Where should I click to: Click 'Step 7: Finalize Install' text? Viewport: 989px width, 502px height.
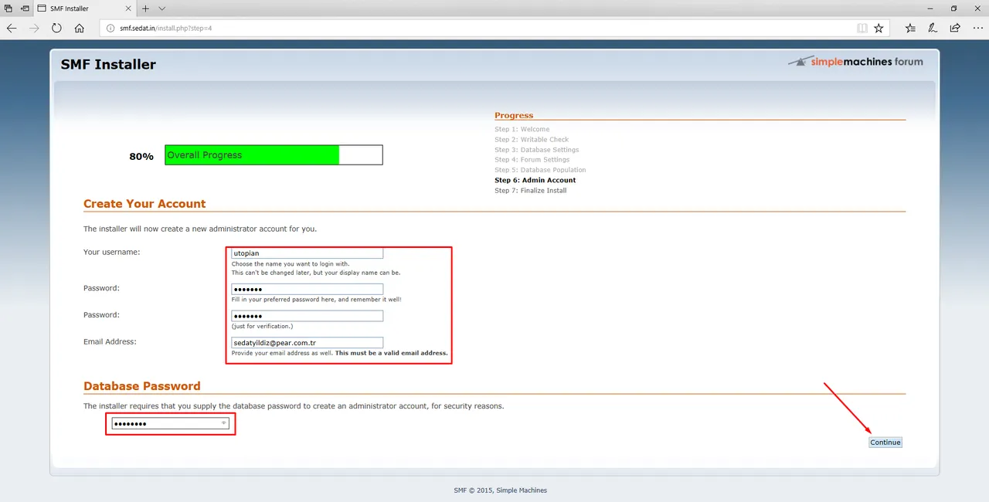tap(531, 191)
